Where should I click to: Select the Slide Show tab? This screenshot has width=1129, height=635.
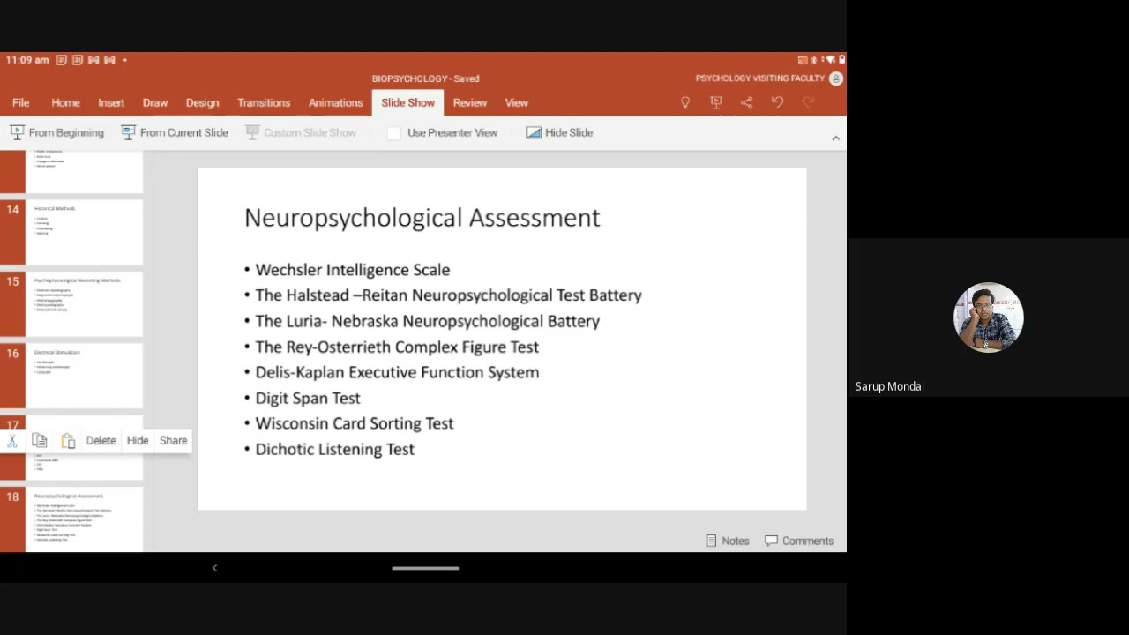tap(407, 103)
